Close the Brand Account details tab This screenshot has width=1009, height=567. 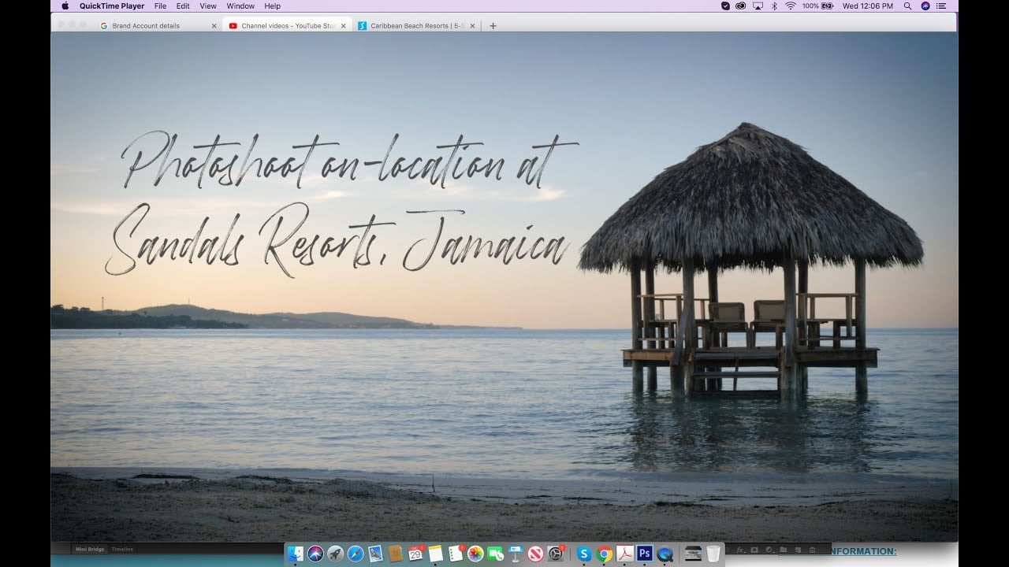pos(214,26)
